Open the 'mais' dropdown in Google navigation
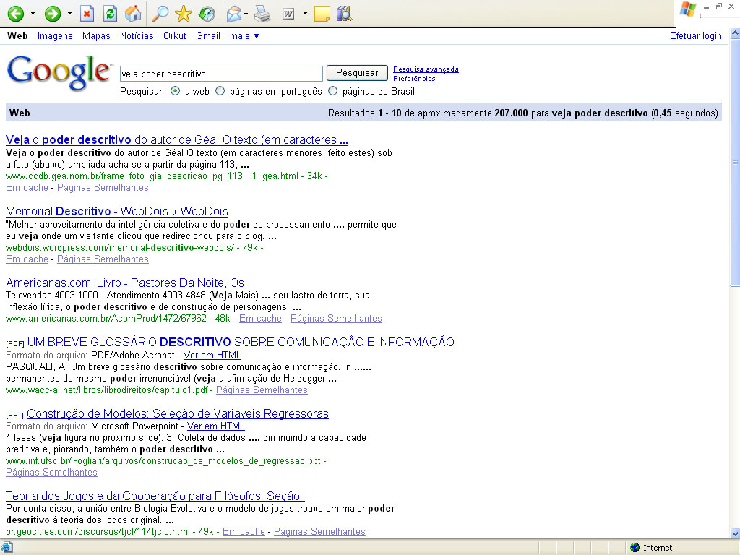 244,36
